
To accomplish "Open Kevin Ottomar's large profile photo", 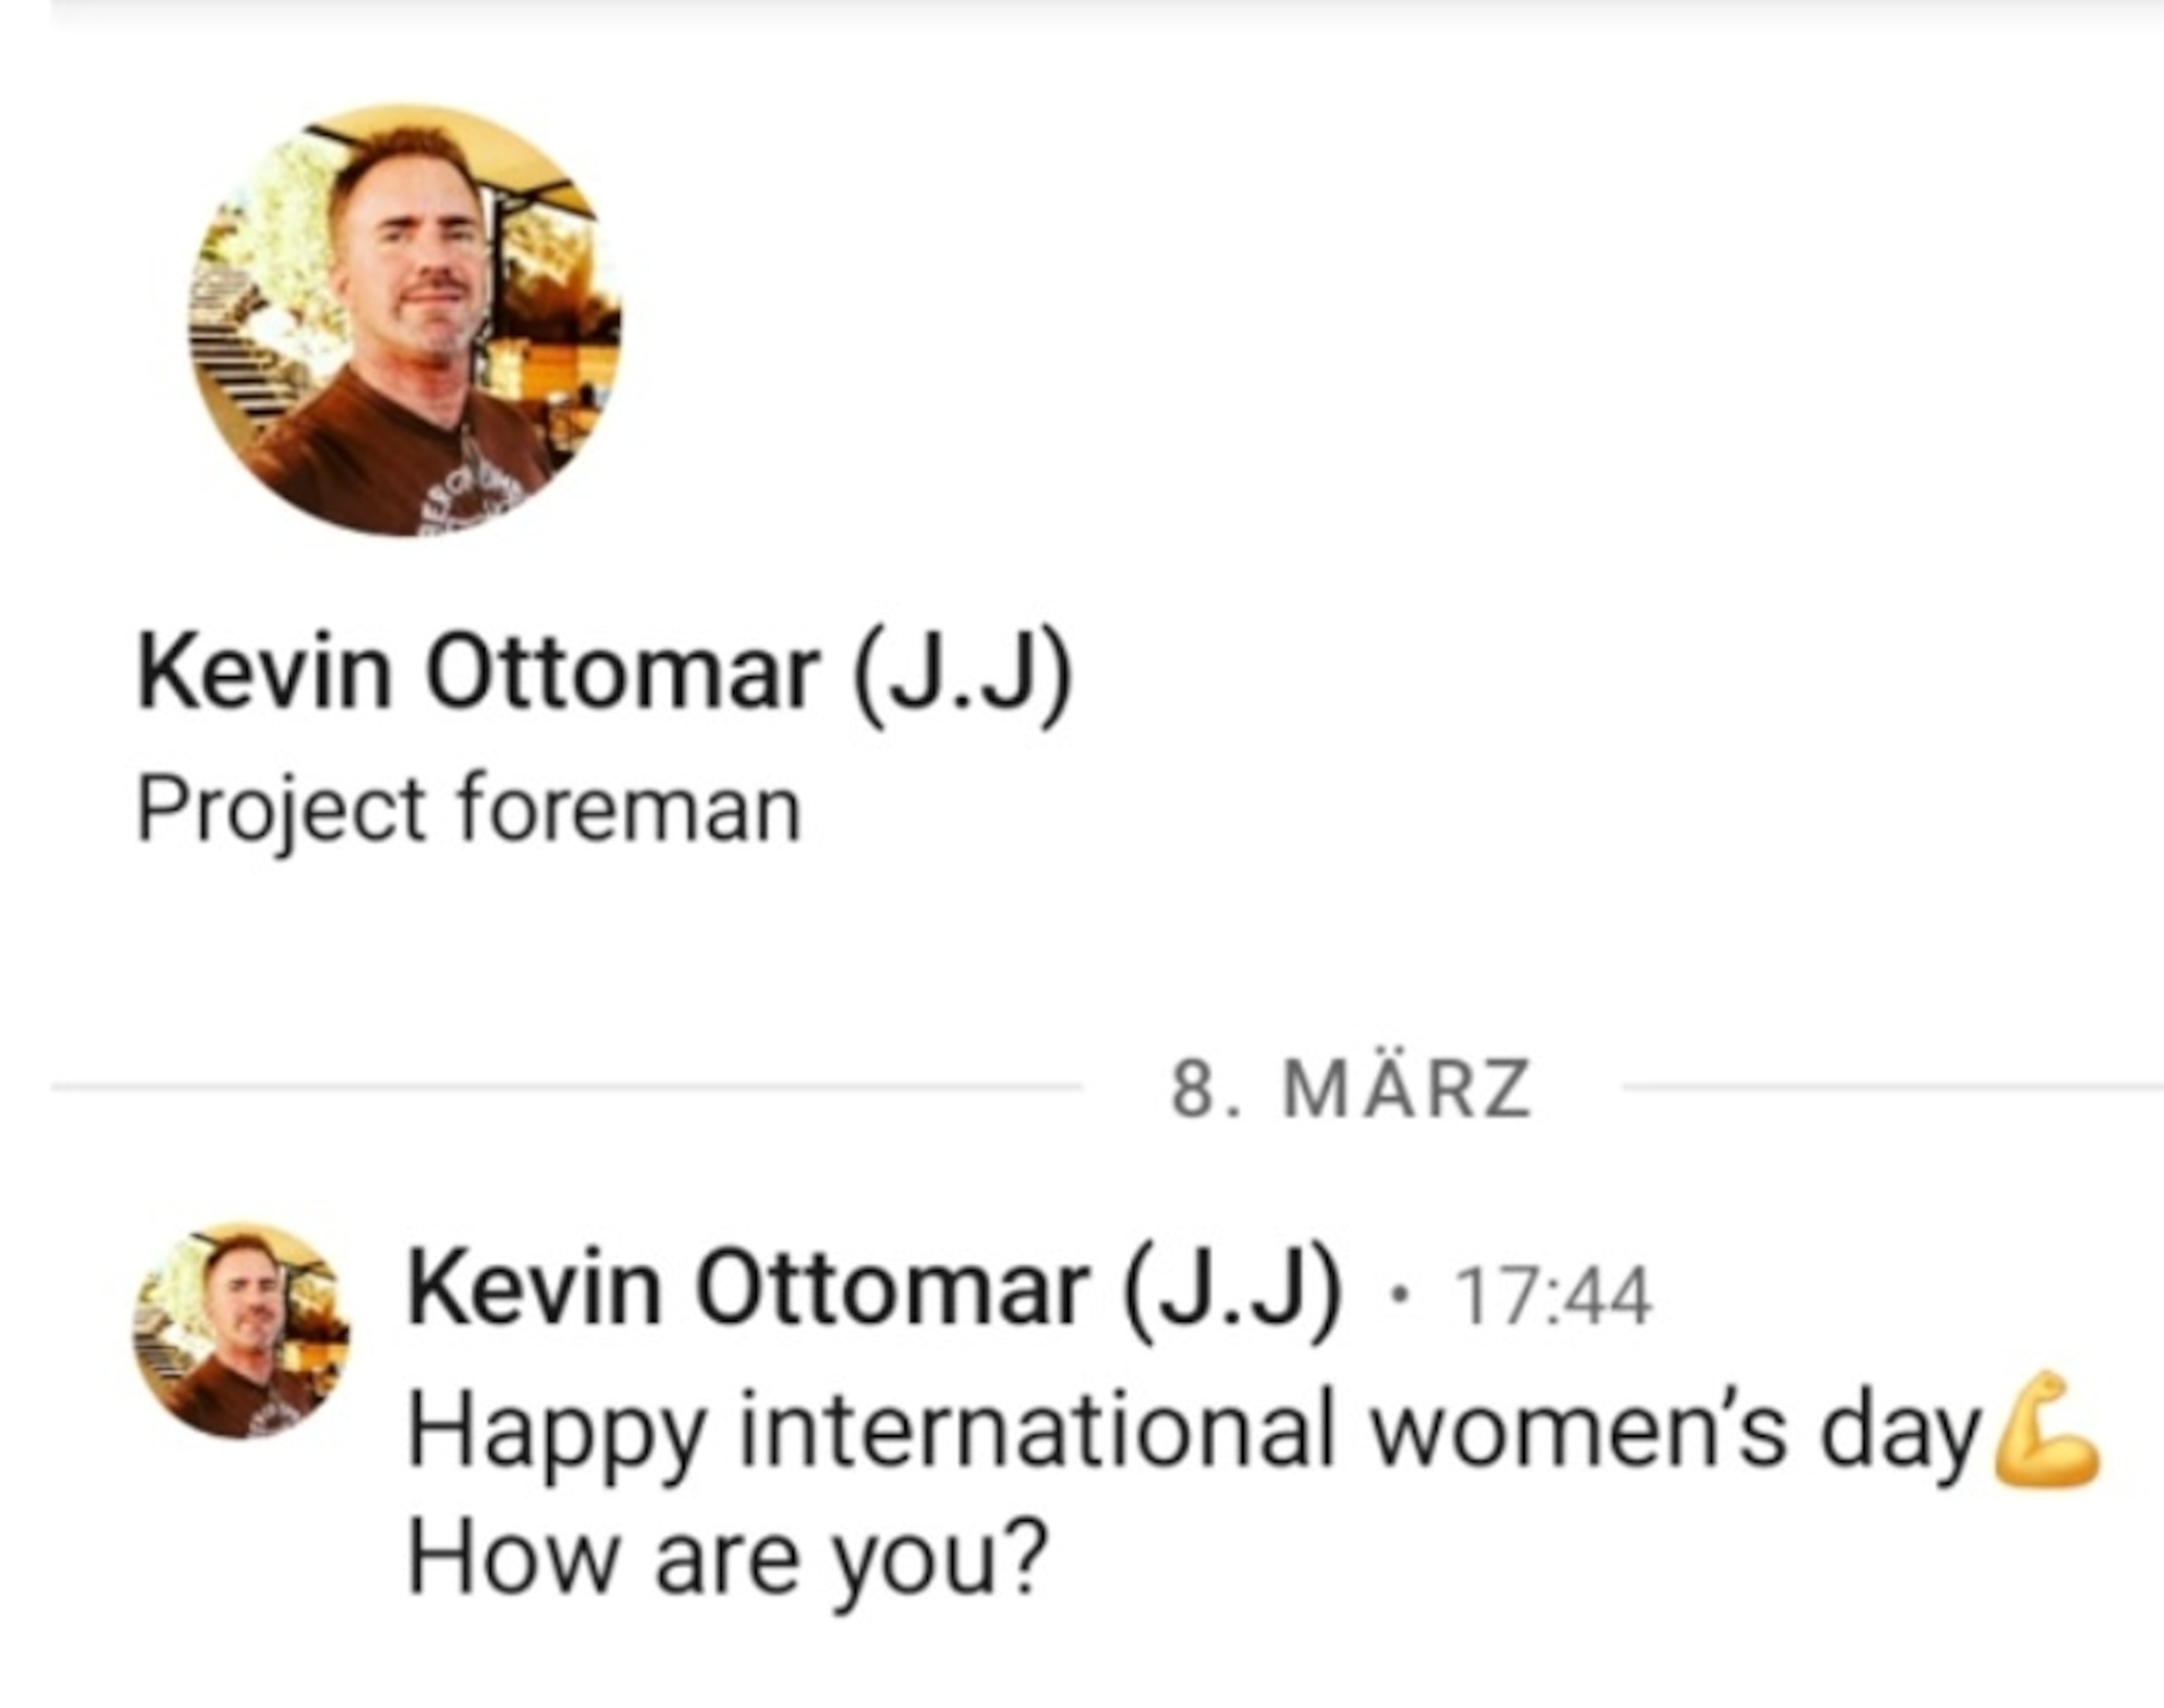I will (405, 320).
